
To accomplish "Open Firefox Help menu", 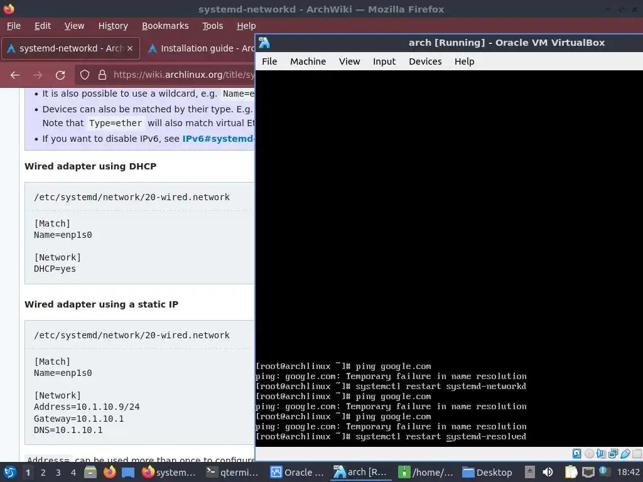I will [246, 26].
